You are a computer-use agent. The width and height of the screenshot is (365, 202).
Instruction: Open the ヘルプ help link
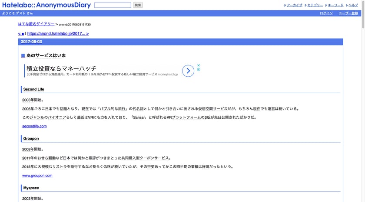[353, 5]
